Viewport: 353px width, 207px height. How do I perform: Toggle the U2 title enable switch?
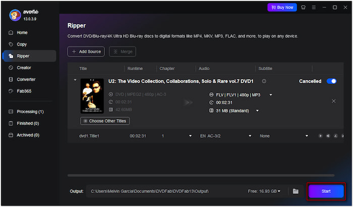coord(331,81)
